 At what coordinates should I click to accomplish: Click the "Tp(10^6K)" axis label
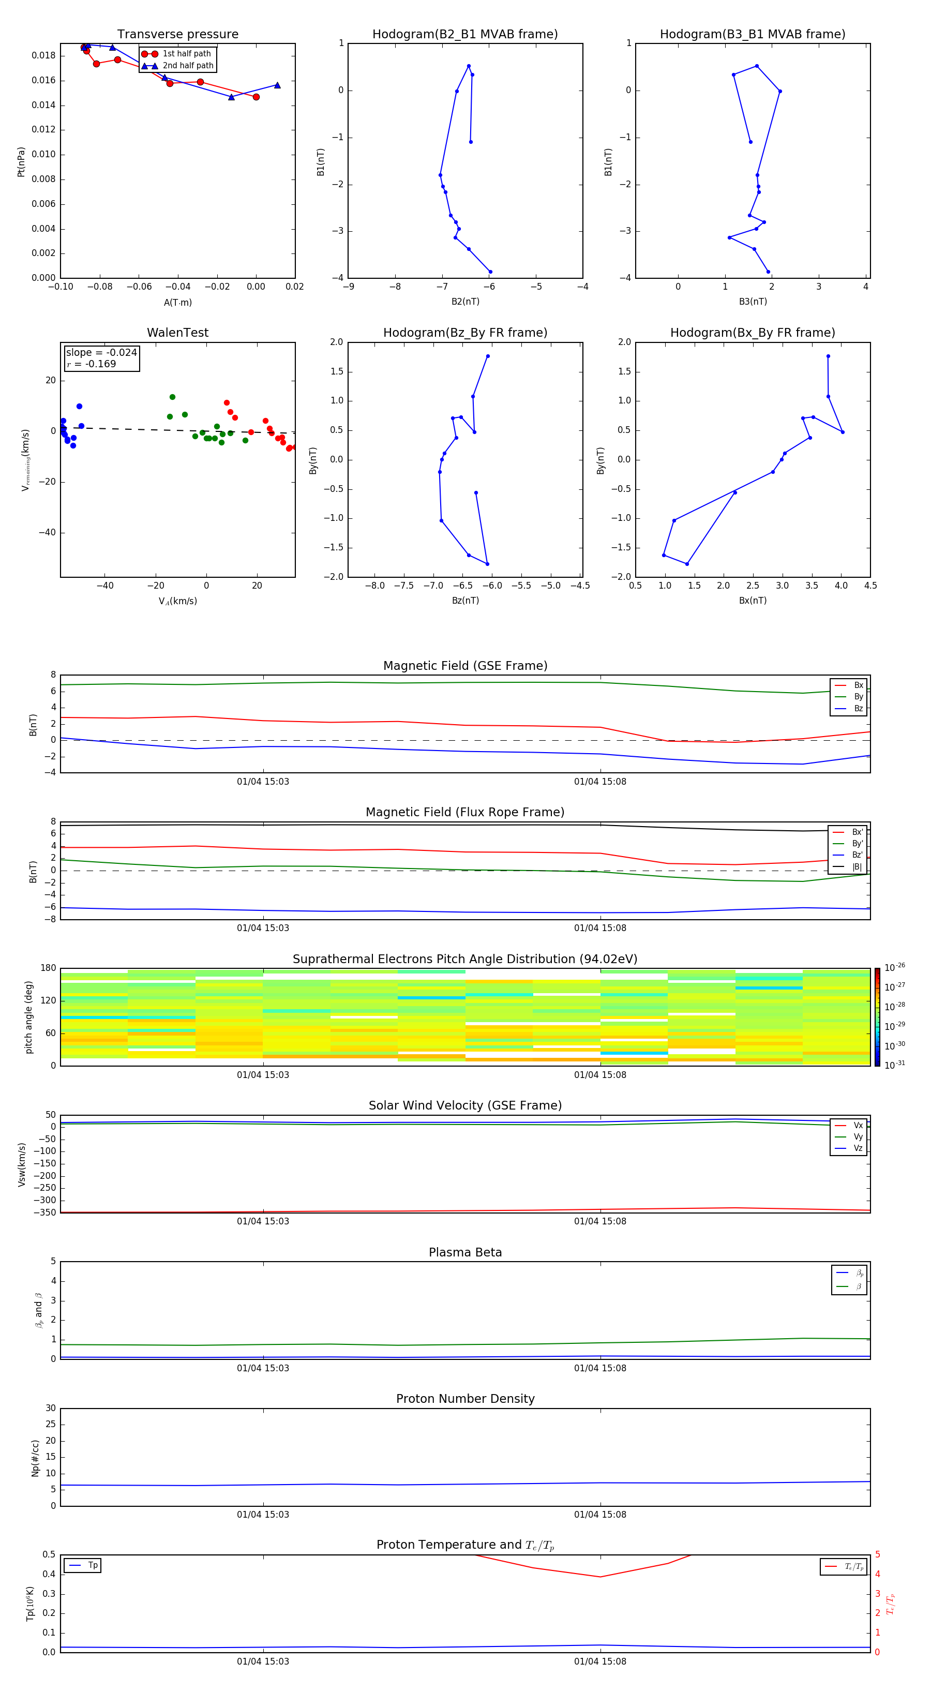click(x=30, y=1604)
